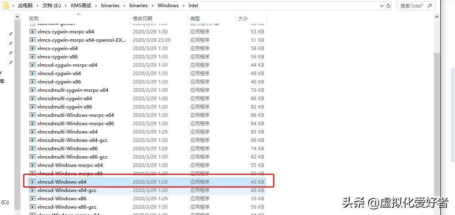Click the 39 KB size cell

tap(258, 199)
